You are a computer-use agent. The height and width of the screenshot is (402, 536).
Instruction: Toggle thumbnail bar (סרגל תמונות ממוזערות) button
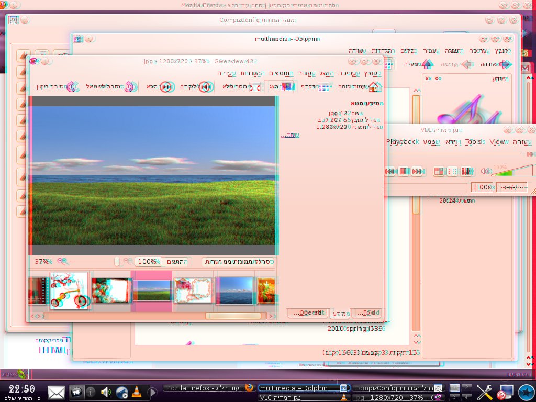239,262
